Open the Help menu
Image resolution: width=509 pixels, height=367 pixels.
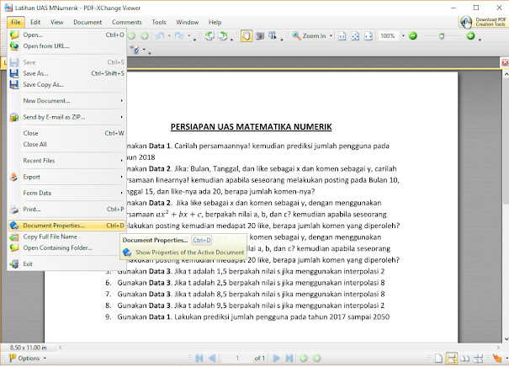point(215,22)
